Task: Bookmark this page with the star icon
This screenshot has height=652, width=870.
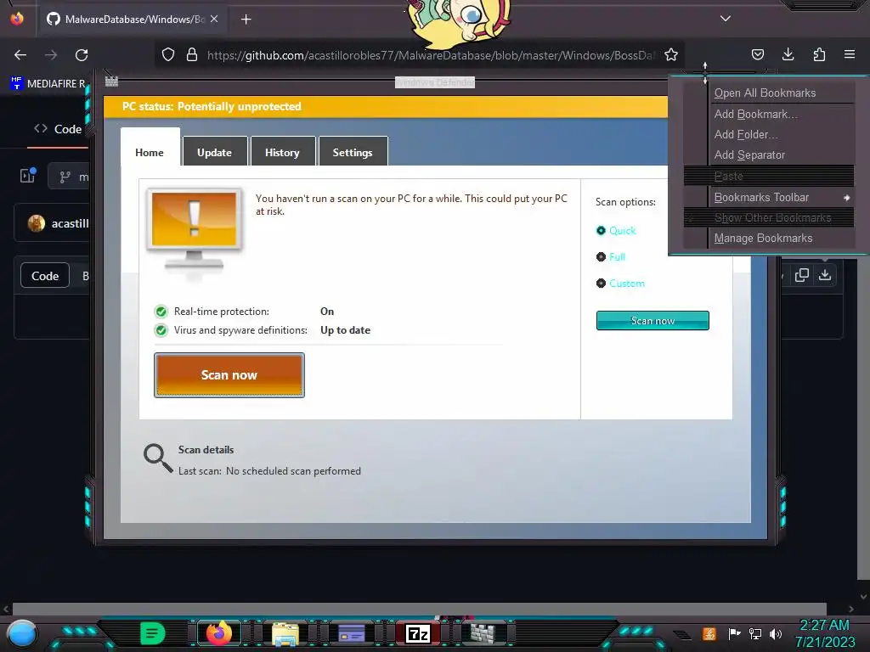Action: coord(671,55)
